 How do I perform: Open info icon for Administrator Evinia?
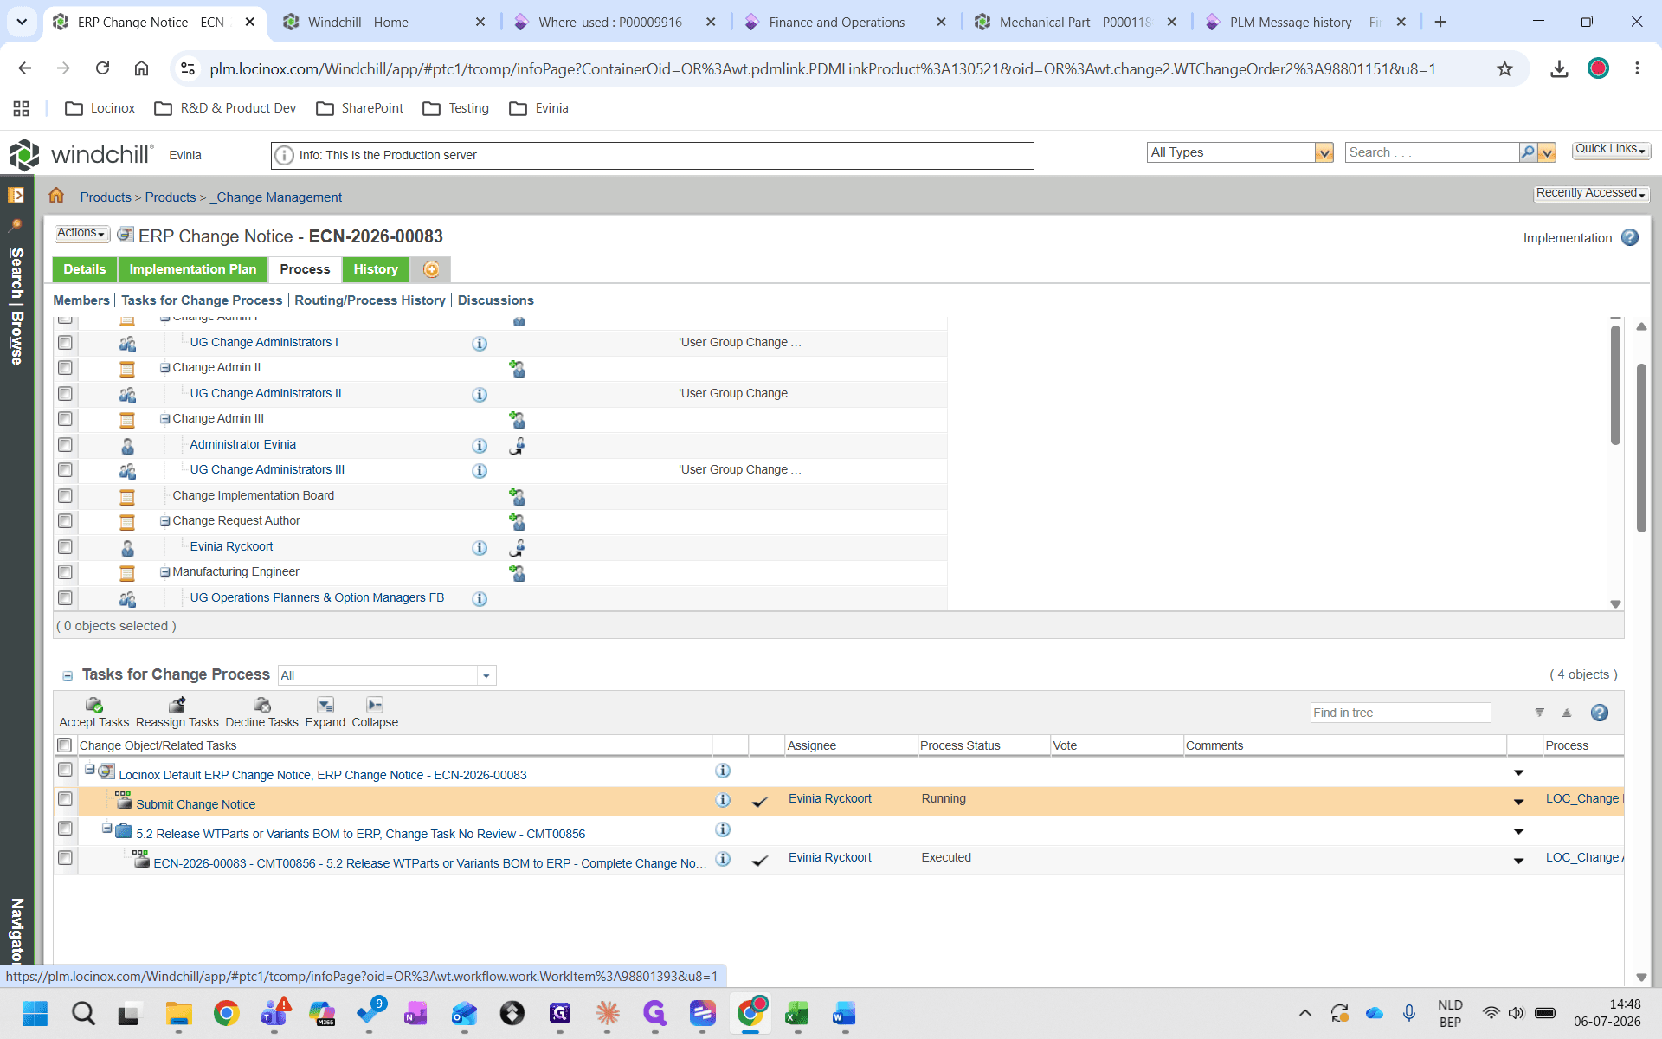pyautogui.click(x=480, y=446)
